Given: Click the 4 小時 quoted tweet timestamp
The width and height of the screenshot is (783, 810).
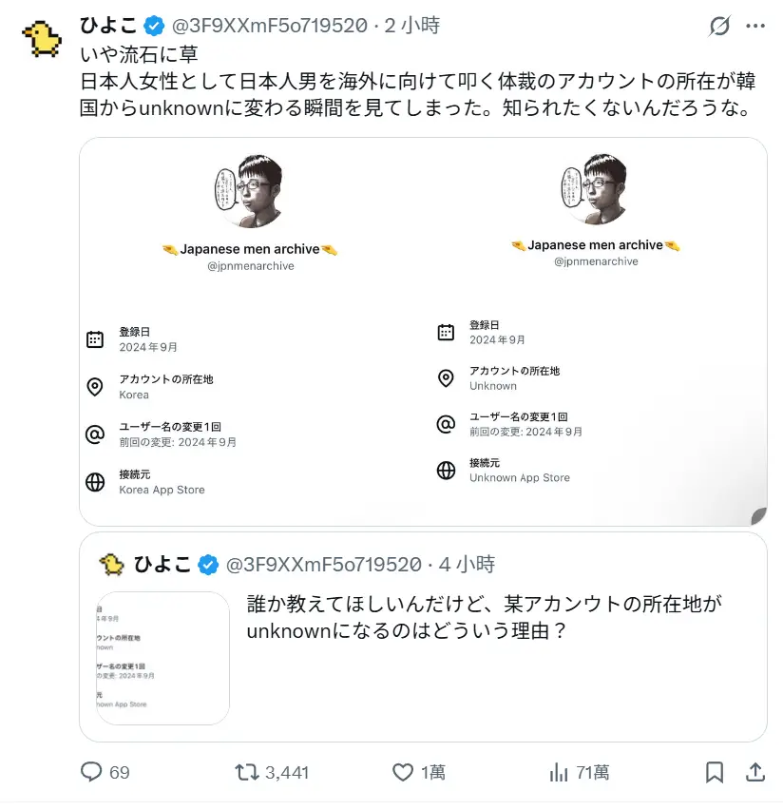Looking at the screenshot, I should [x=468, y=565].
